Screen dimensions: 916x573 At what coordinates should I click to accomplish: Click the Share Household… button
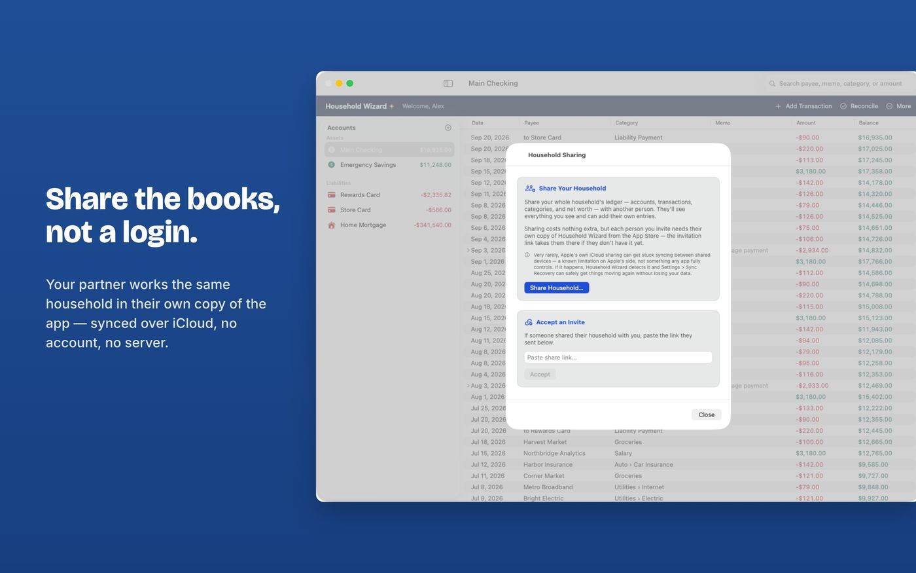(556, 287)
